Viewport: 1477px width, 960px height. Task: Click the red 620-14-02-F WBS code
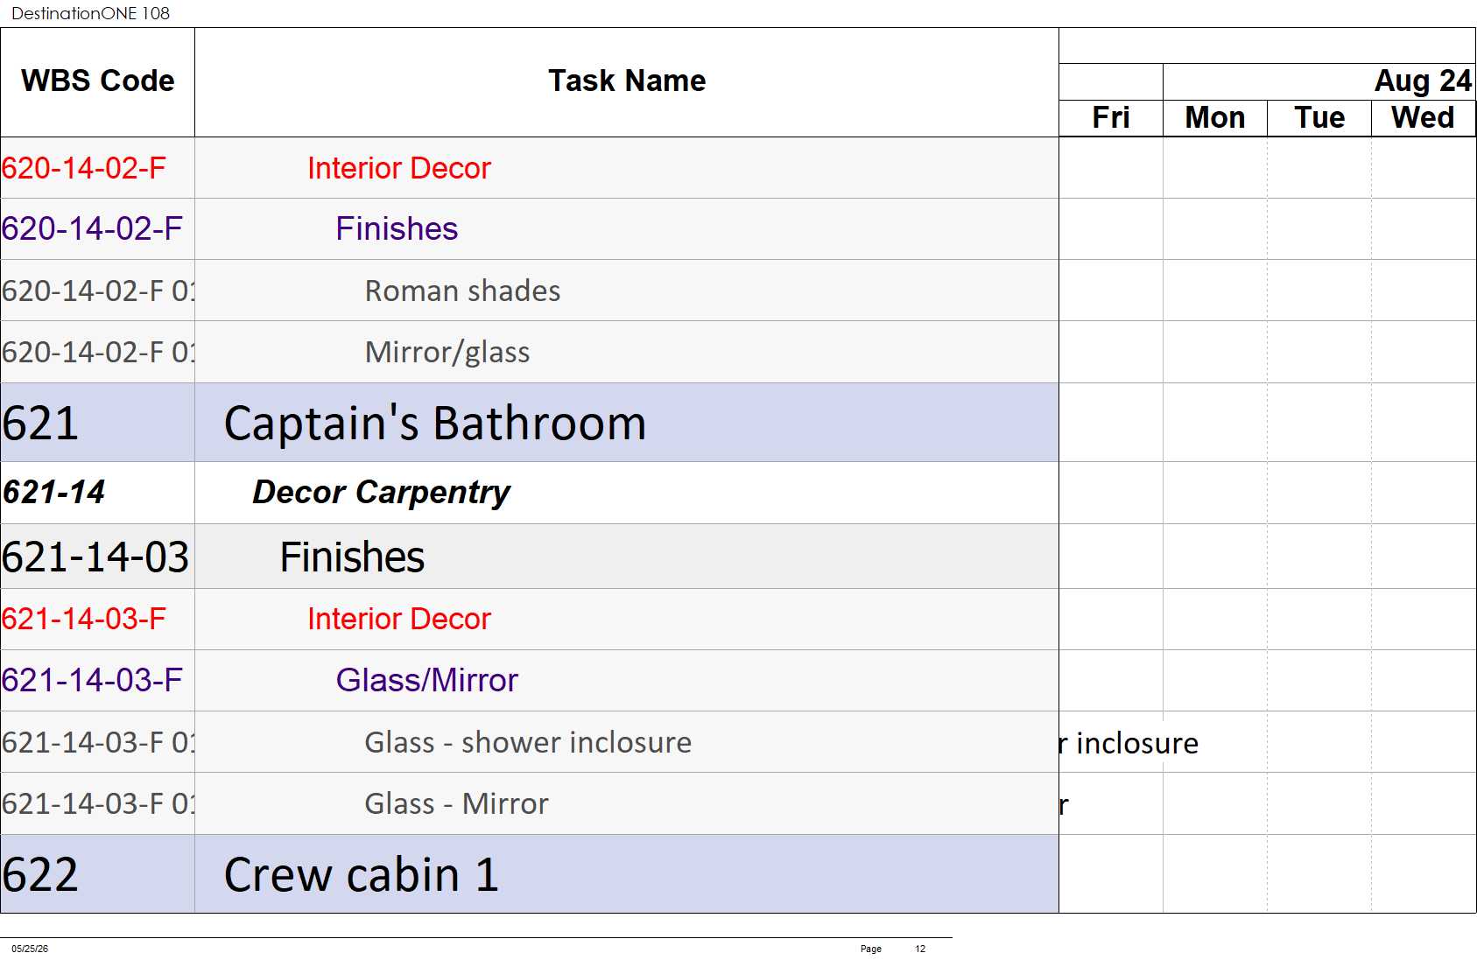pyautogui.click(x=84, y=168)
